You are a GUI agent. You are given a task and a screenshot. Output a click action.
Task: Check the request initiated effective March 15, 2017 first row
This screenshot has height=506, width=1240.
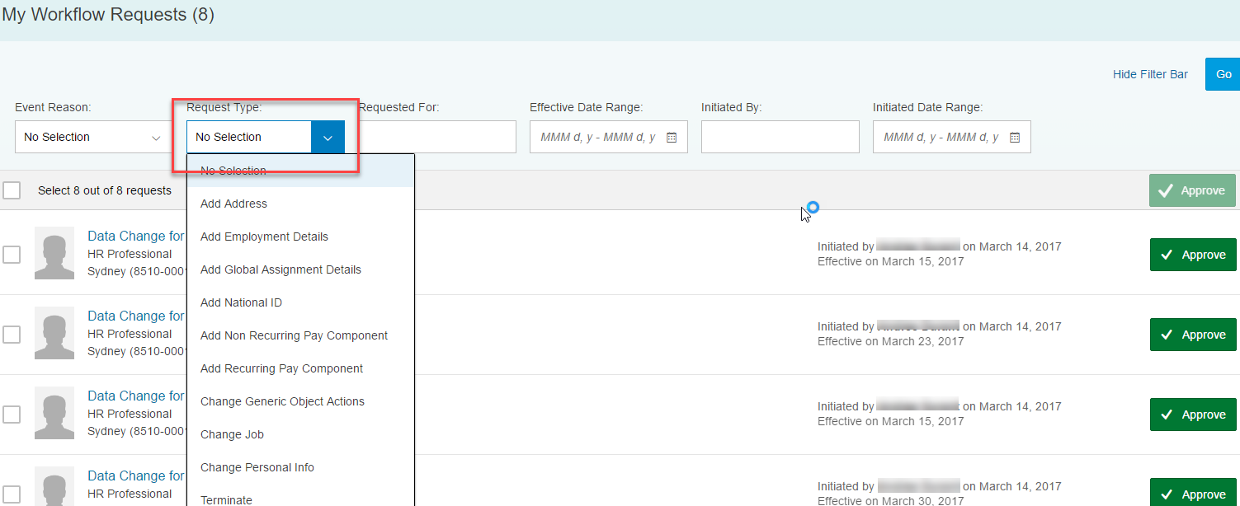12,255
